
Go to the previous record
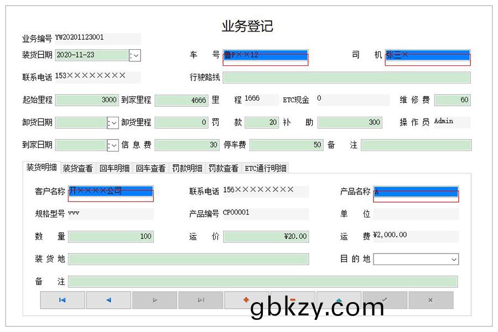coord(108,299)
